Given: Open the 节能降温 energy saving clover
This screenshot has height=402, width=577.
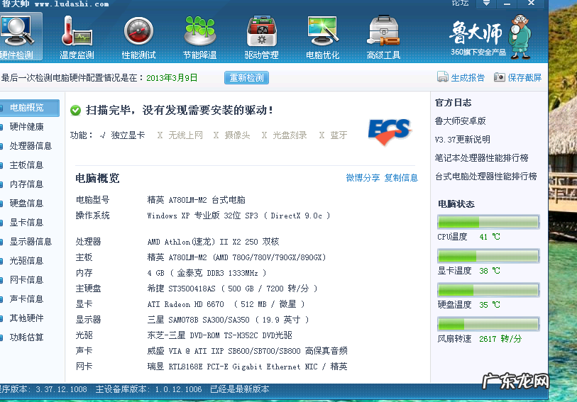Looking at the screenshot, I should [x=200, y=38].
